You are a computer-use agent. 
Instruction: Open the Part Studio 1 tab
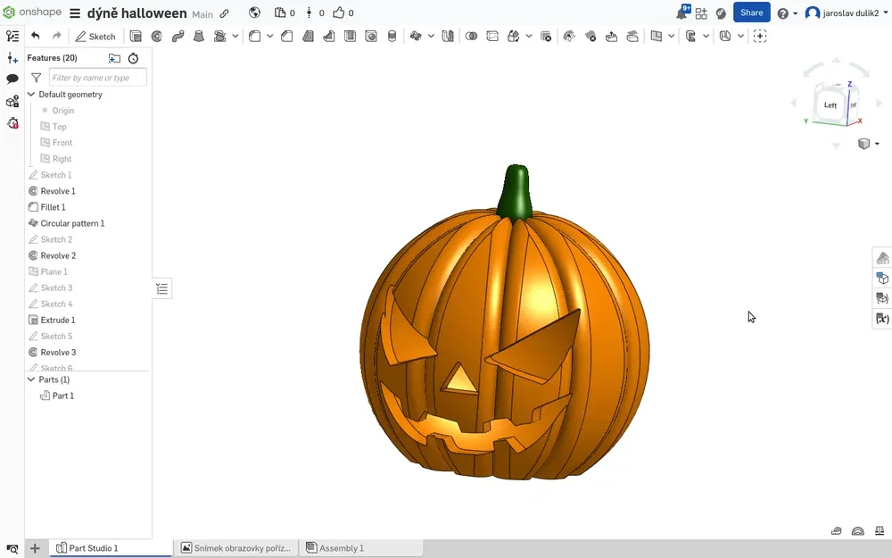click(x=93, y=548)
